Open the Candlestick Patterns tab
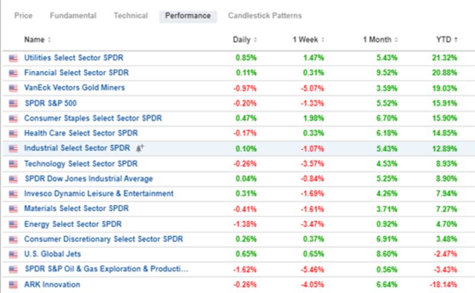This screenshot has width=475, height=293. (265, 16)
